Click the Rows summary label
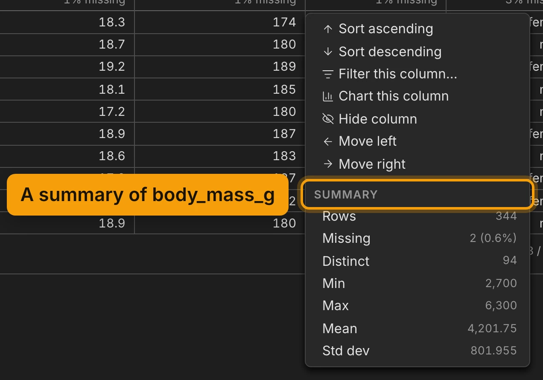This screenshot has width=543, height=380. [339, 216]
